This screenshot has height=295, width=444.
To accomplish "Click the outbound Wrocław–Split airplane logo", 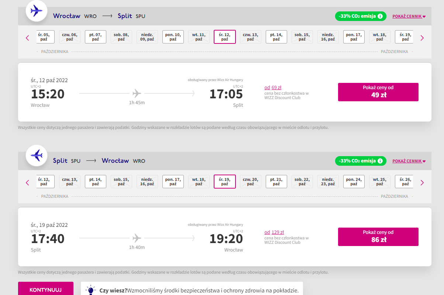I will pos(36,11).
